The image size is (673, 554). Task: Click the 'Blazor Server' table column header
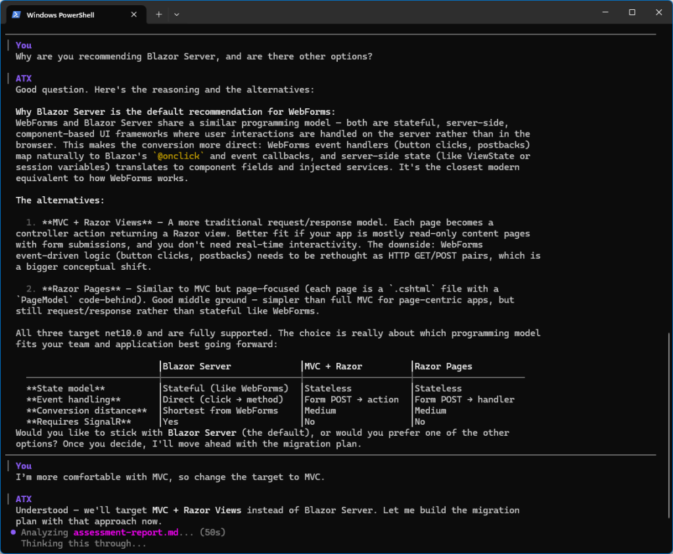tap(197, 367)
